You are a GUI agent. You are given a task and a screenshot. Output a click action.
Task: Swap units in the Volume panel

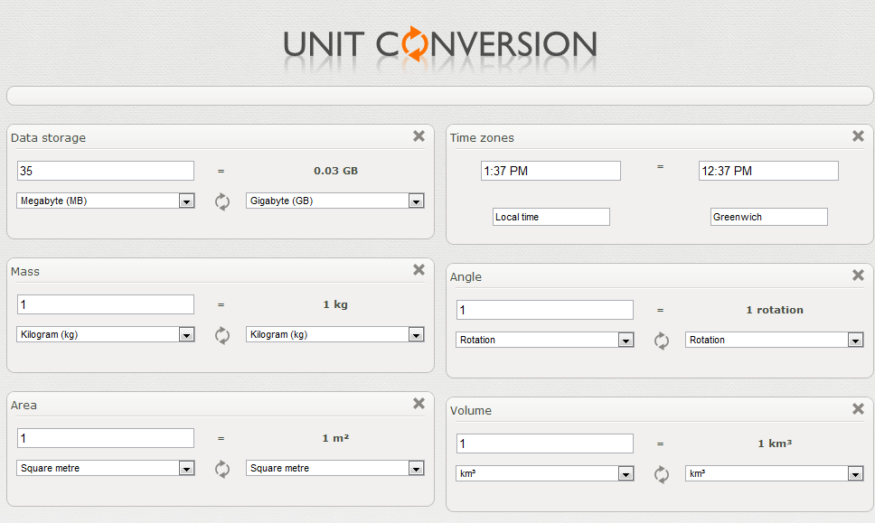pyautogui.click(x=662, y=474)
